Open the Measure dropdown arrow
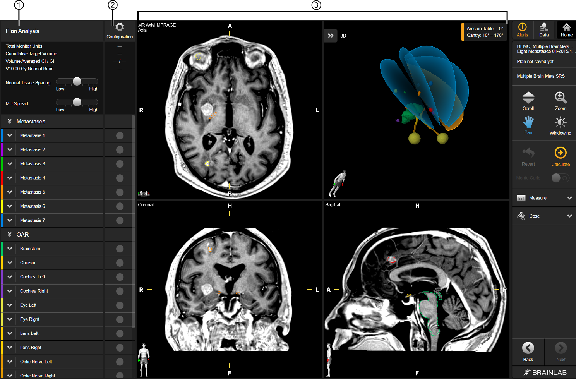 click(x=569, y=198)
